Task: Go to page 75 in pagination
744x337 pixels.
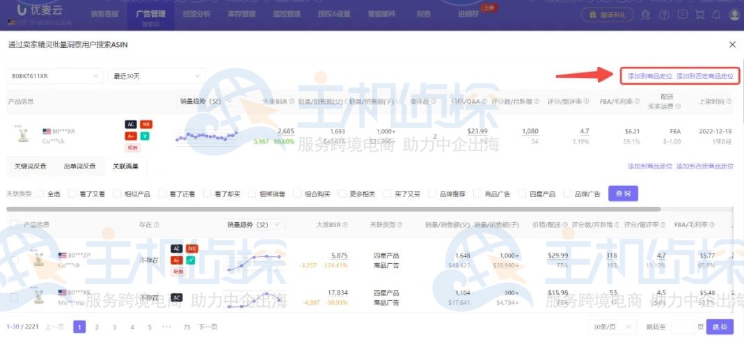Action: click(187, 327)
